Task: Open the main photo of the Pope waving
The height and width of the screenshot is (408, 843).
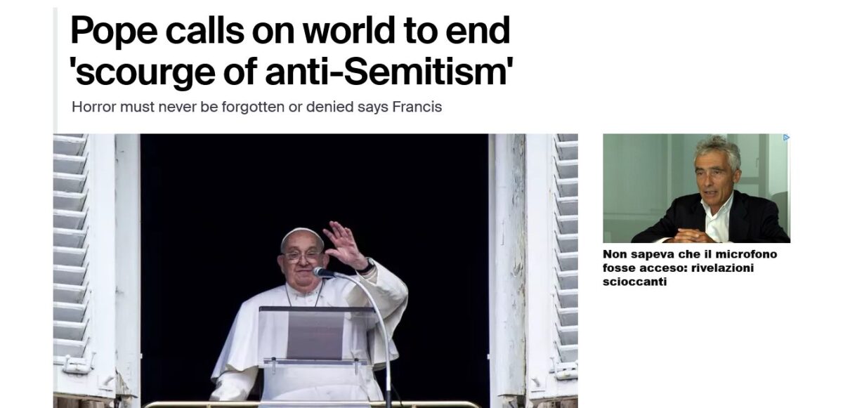Action: [315, 271]
